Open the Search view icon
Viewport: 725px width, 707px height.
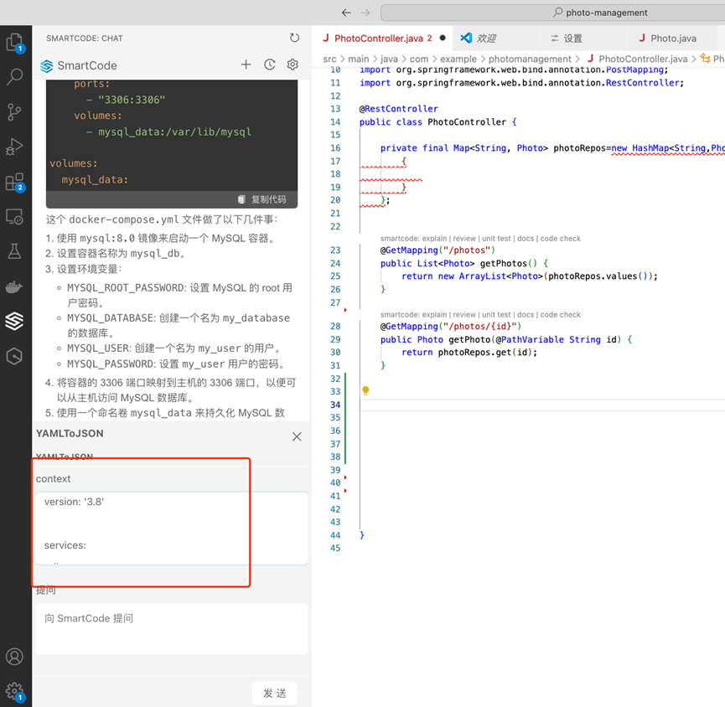click(14, 77)
